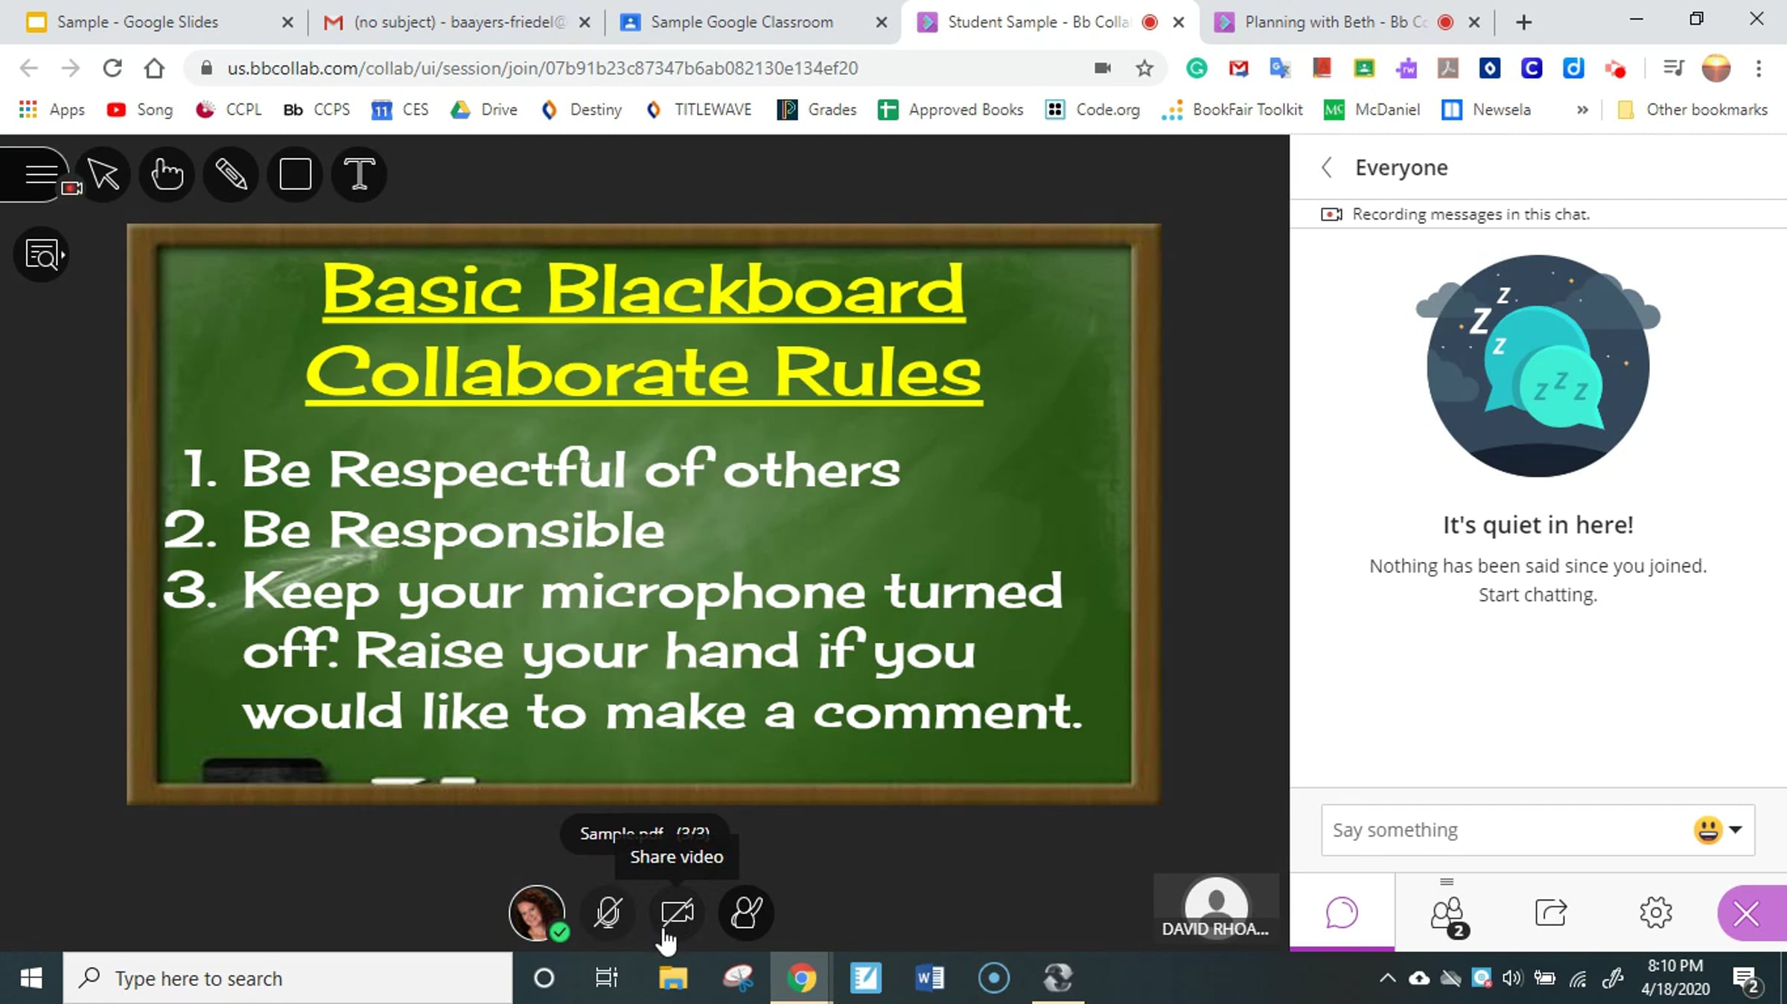This screenshot has height=1004, width=1787.
Task: Open the Code.org bookmark
Action: coord(1093,110)
